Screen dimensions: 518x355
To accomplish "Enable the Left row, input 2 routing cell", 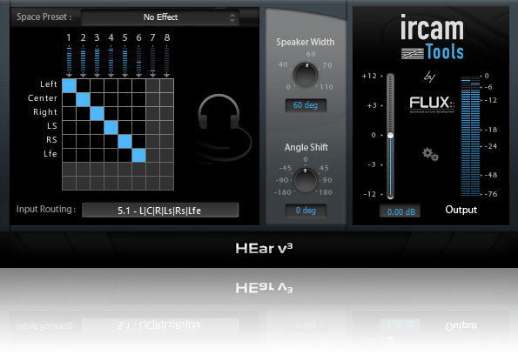I will pos(83,85).
